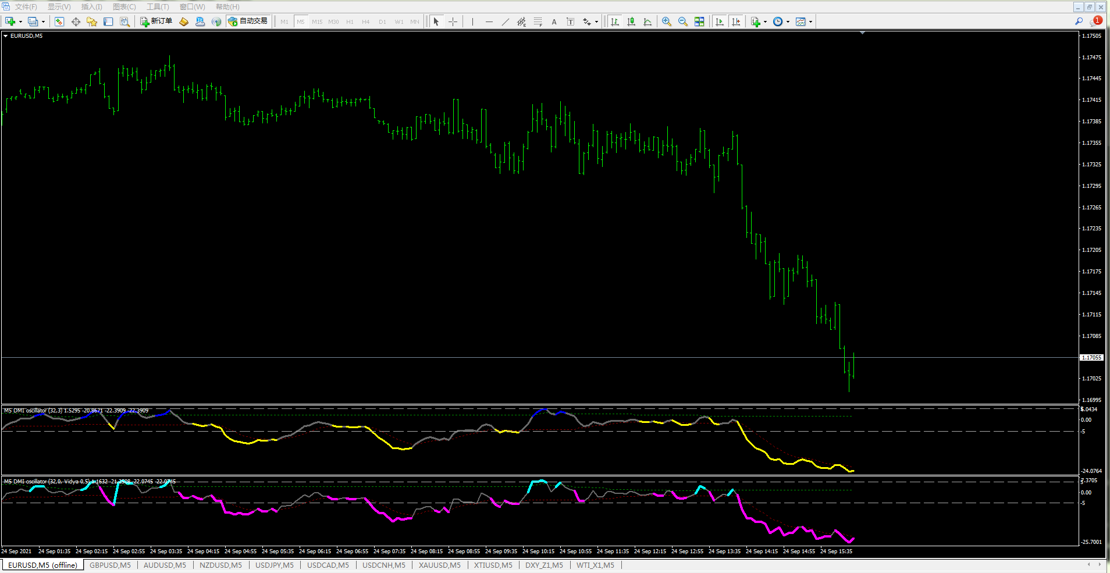Open the 图表(C) menu
The height and width of the screenshot is (573, 1110).
coord(124,7)
